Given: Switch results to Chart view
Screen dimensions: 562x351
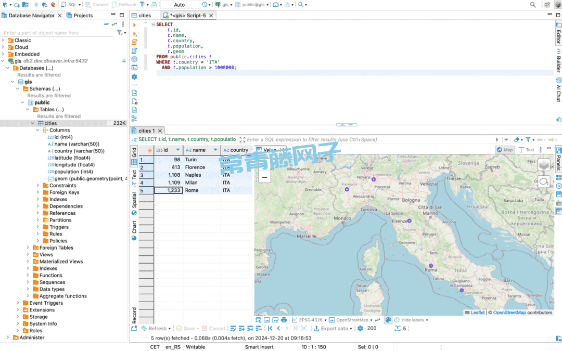Looking at the screenshot, I should tap(134, 230).
